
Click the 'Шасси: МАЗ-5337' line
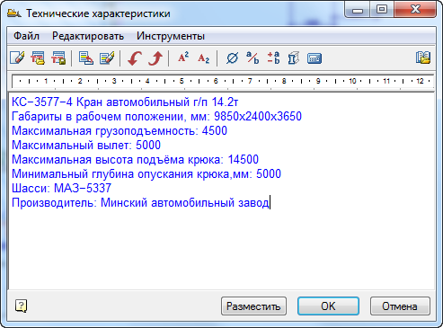coord(61,189)
